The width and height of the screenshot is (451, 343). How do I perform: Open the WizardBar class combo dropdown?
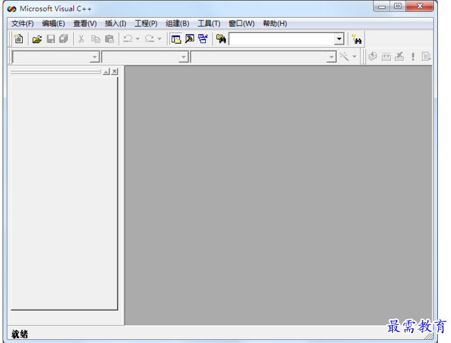[95, 57]
